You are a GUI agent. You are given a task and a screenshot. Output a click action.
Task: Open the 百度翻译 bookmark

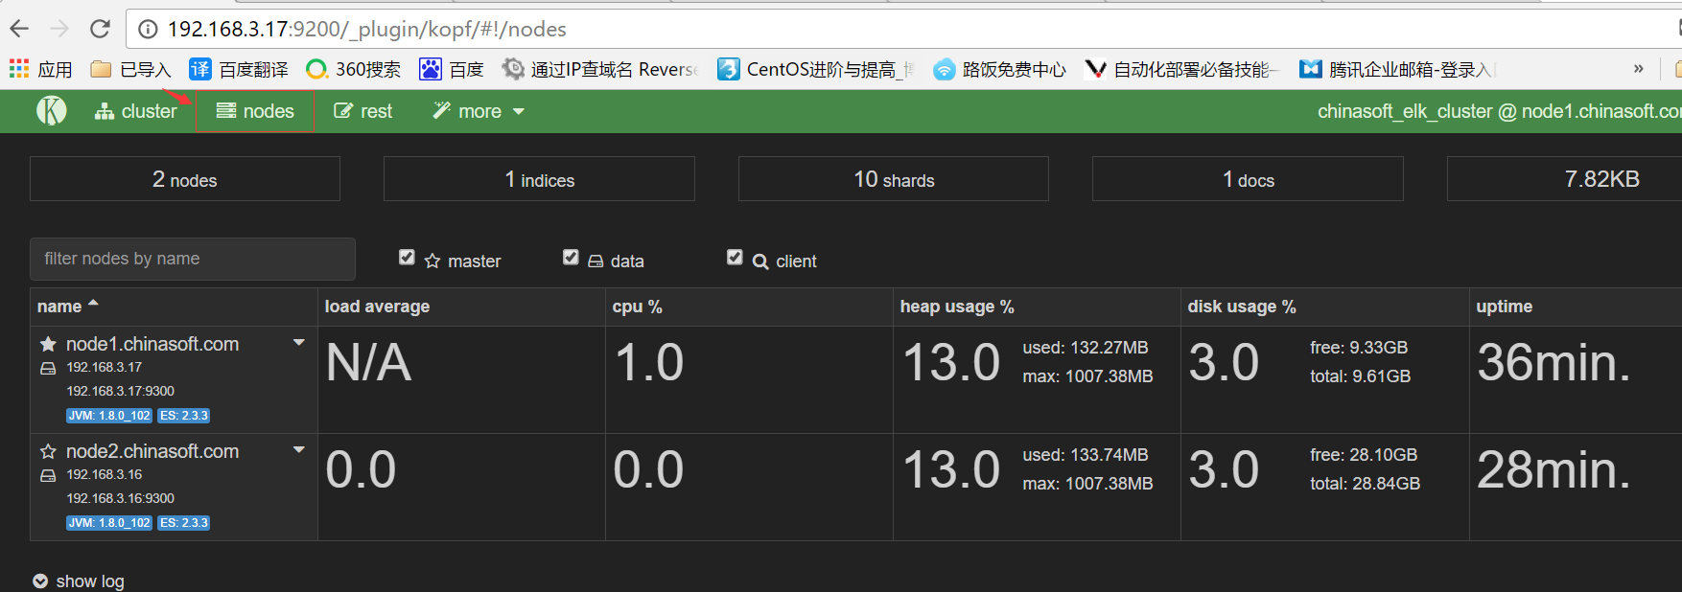[x=239, y=69]
